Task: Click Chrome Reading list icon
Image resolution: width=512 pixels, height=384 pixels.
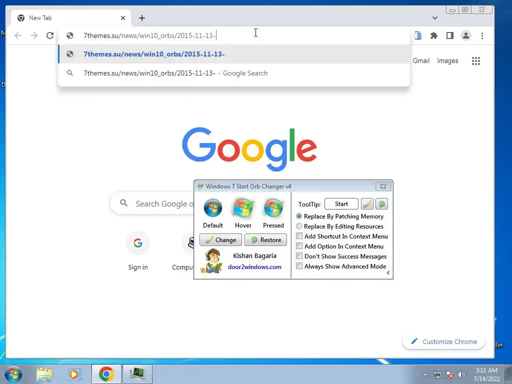Action: (x=418, y=35)
